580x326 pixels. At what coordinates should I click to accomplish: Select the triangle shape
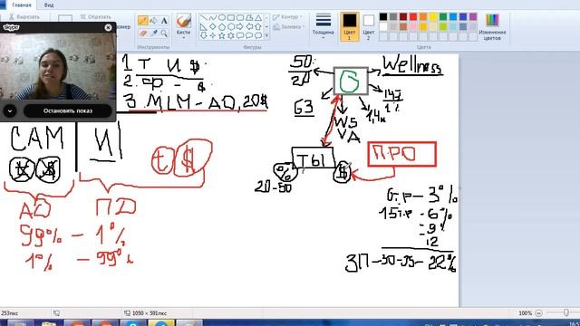(258, 18)
